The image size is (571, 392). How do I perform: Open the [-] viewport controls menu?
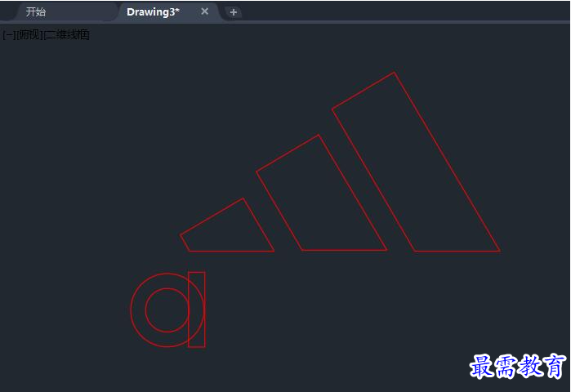(9, 35)
